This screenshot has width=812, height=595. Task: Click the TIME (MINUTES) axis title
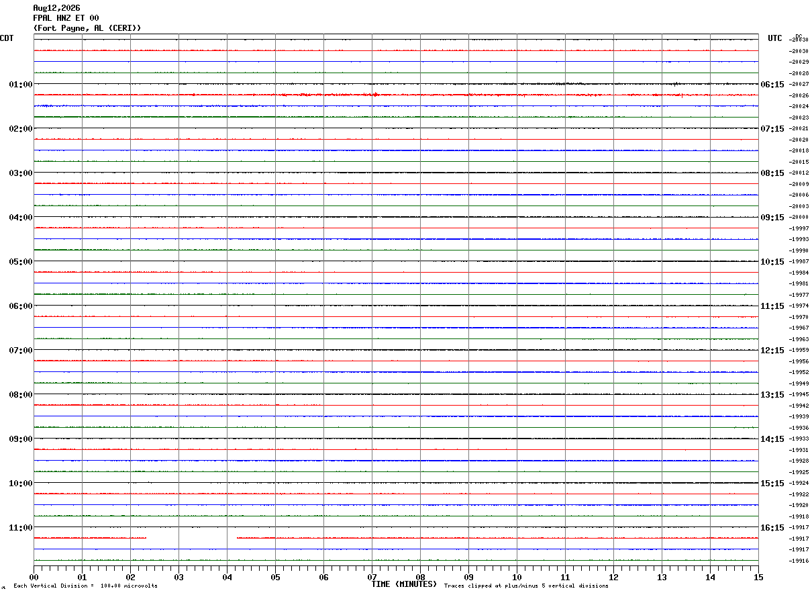pyautogui.click(x=404, y=584)
